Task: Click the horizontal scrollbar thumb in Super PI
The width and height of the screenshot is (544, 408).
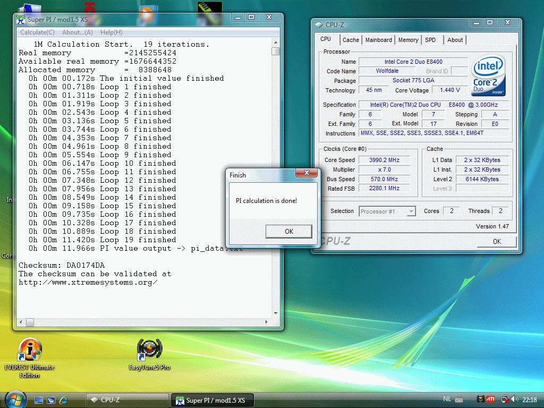Action: 30,322
